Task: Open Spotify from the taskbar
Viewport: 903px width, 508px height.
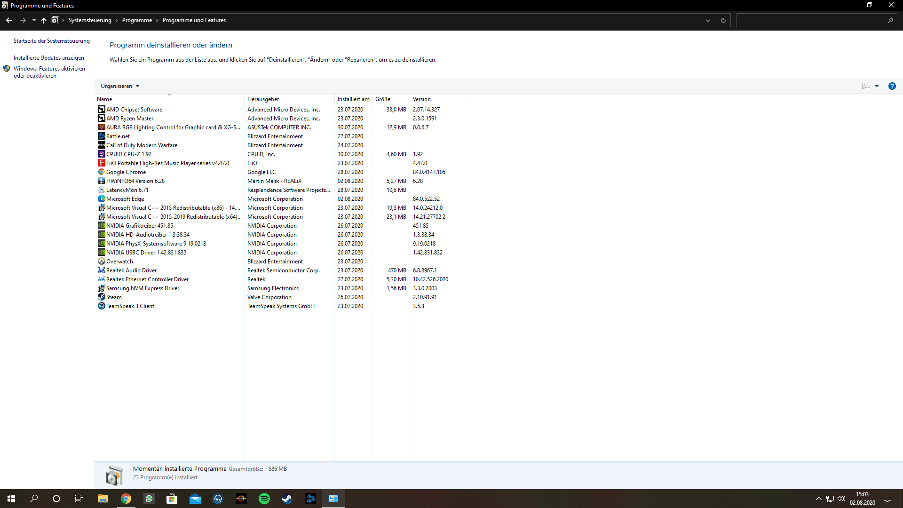Action: pos(264,499)
